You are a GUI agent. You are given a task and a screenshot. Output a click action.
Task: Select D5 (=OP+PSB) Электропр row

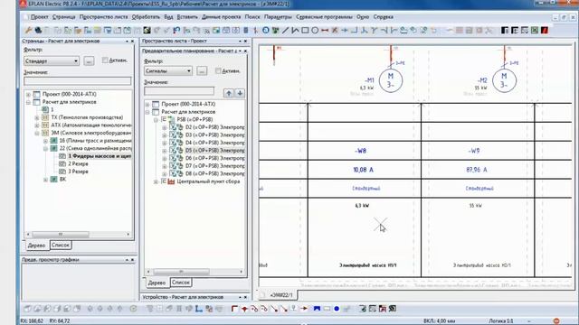point(214,151)
